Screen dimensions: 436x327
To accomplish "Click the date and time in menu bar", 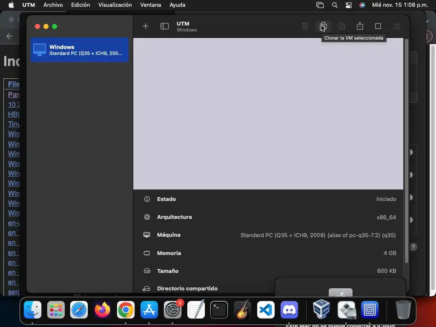I will point(400,5).
